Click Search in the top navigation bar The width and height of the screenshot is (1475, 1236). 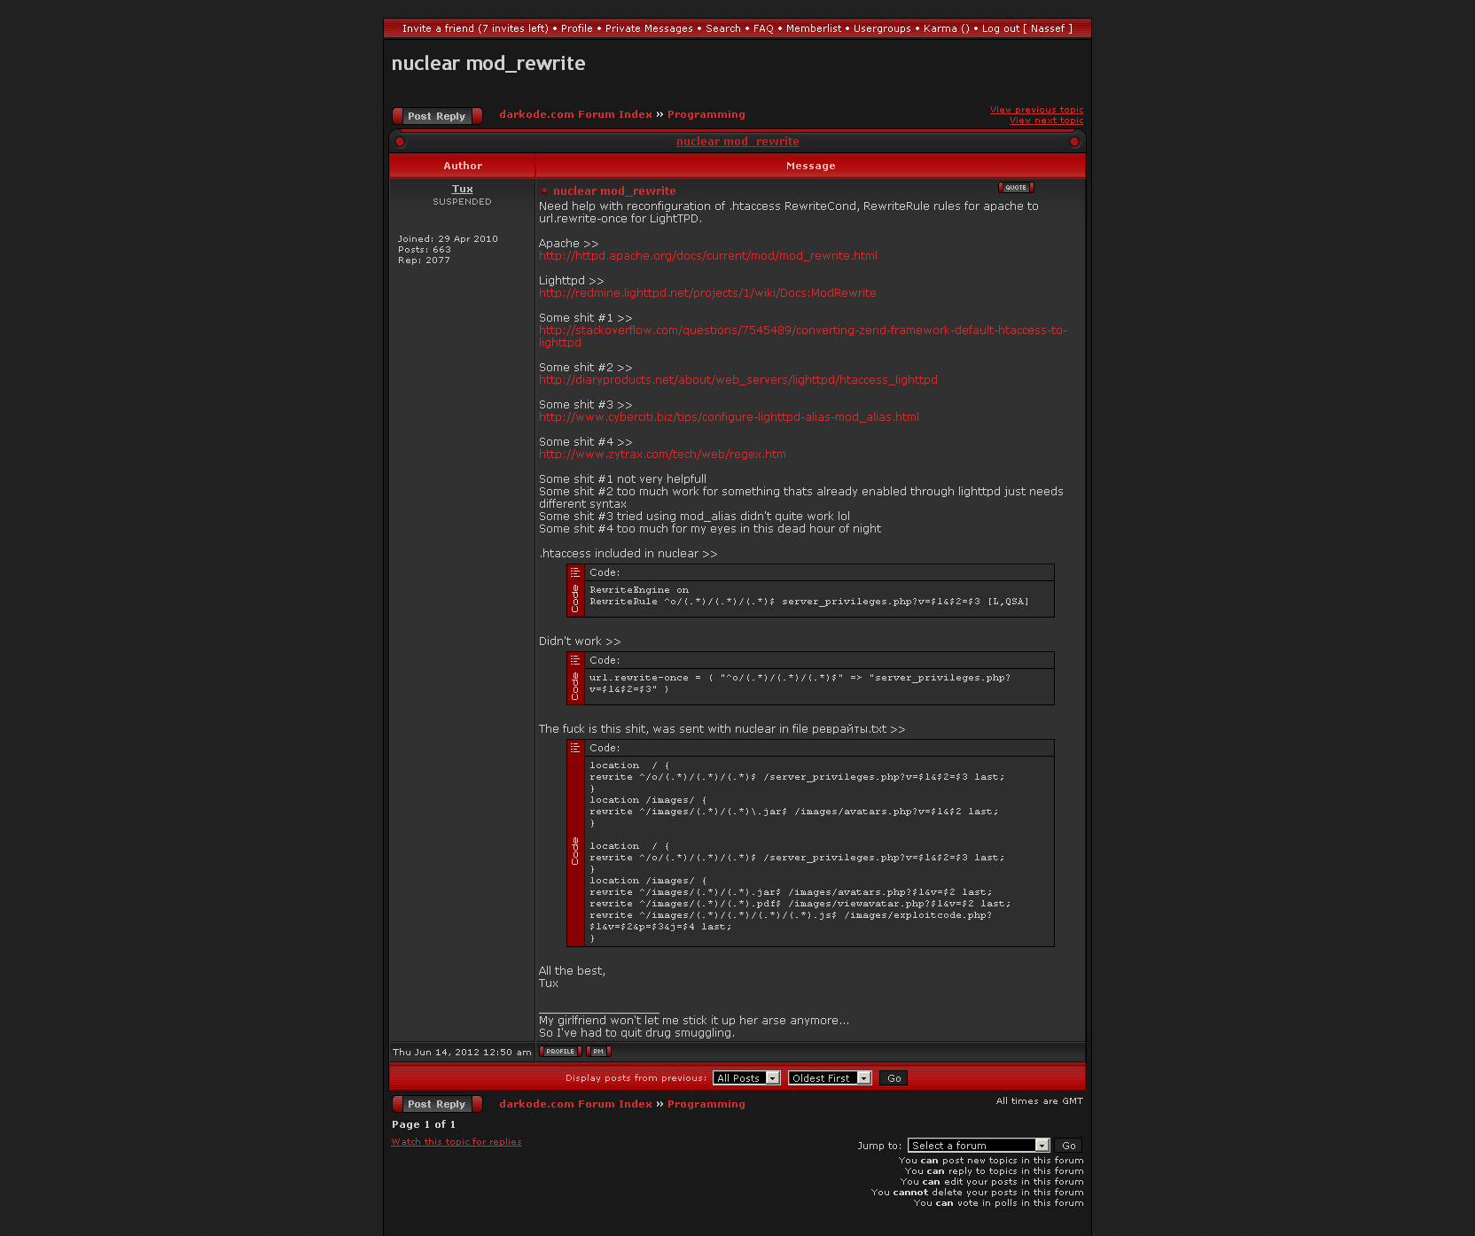722,28
